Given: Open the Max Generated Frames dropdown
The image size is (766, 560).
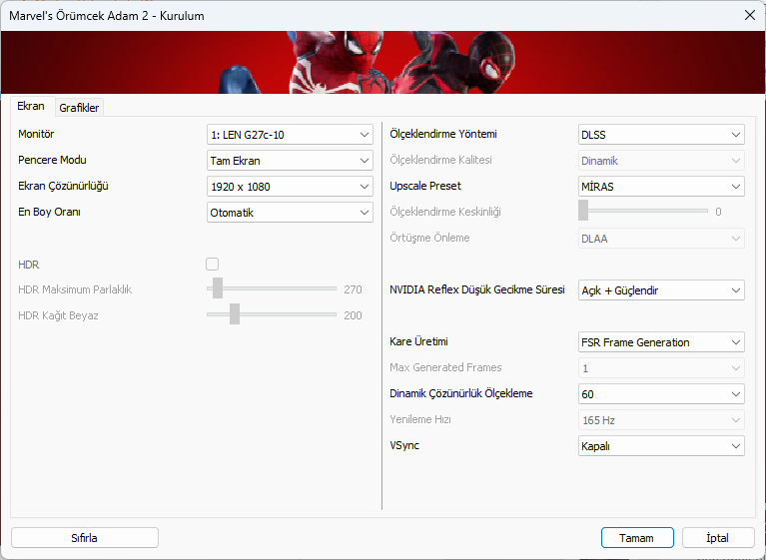Looking at the screenshot, I should (661, 368).
